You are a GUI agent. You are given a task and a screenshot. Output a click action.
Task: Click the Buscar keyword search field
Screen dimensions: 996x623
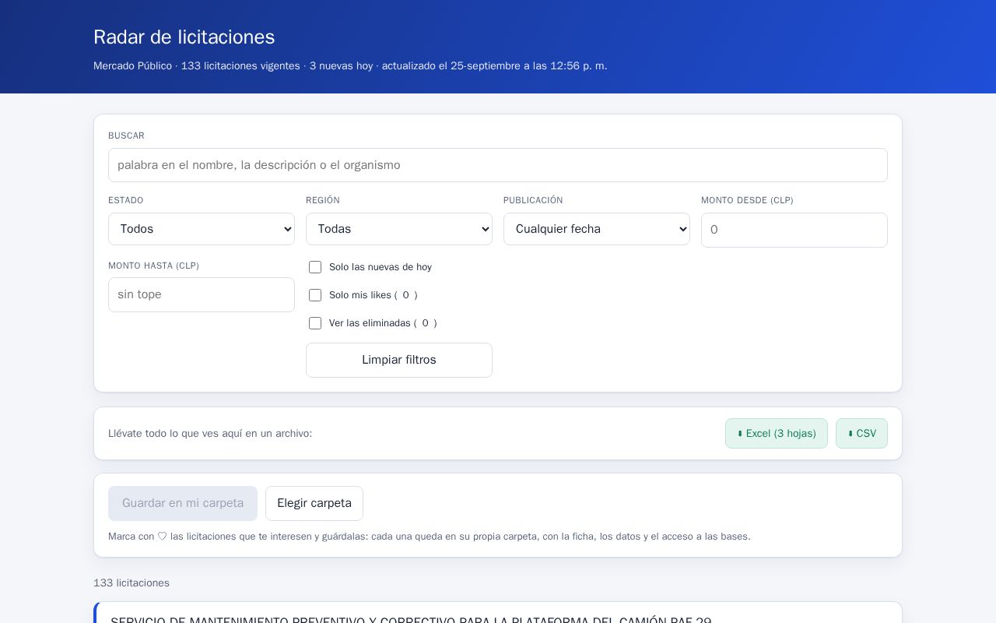pyautogui.click(x=498, y=165)
